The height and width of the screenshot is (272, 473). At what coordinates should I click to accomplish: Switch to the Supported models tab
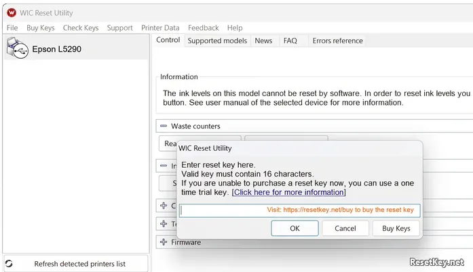[x=217, y=41]
